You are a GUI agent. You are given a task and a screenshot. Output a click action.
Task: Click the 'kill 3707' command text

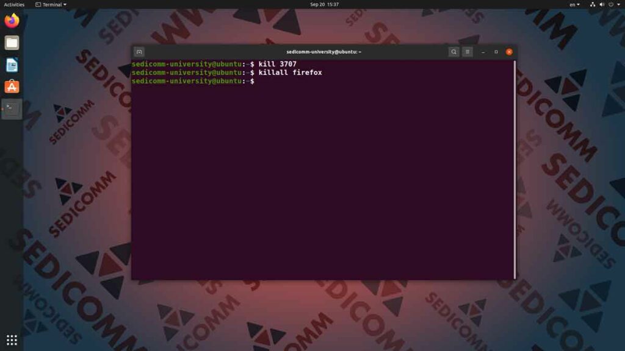pyautogui.click(x=278, y=64)
